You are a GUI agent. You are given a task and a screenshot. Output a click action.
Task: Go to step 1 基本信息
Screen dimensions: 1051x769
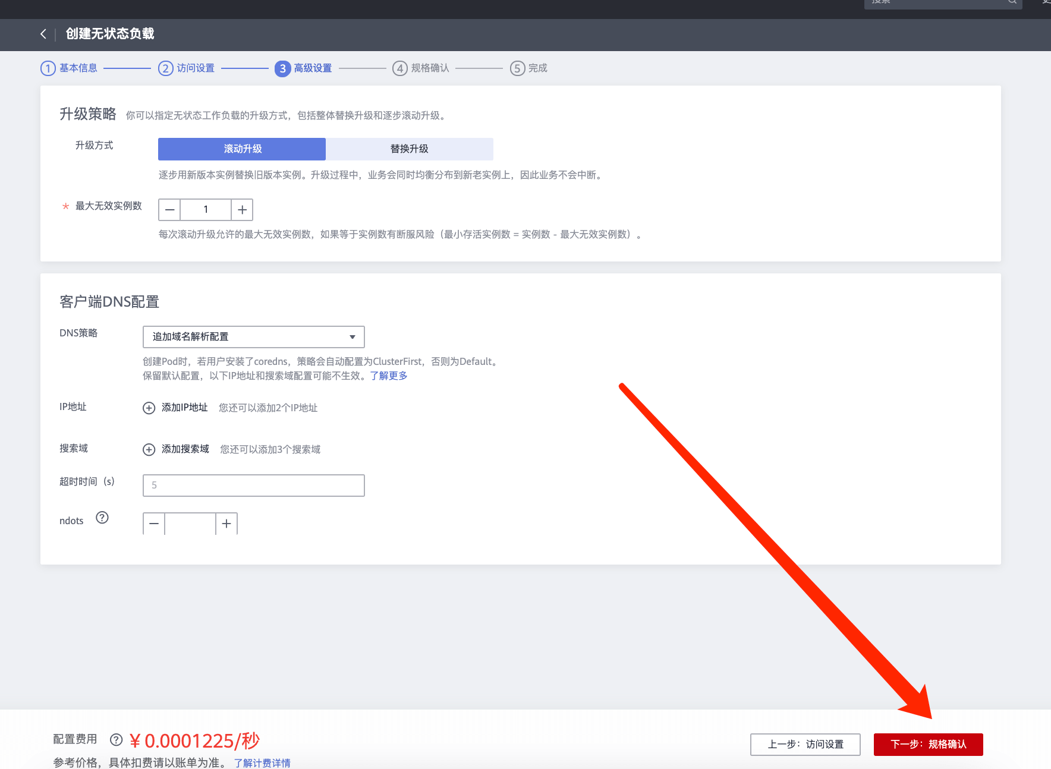tap(69, 68)
